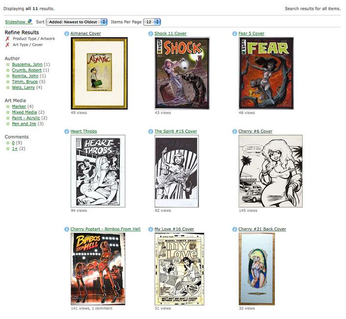Open info icon next to Shock 11 Cover
346x319 pixels.
click(x=151, y=33)
